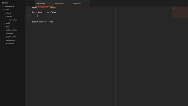The height and width of the screenshot is (106, 188).
Task: Go forward with the right tab arrow
Action: (33, 3)
